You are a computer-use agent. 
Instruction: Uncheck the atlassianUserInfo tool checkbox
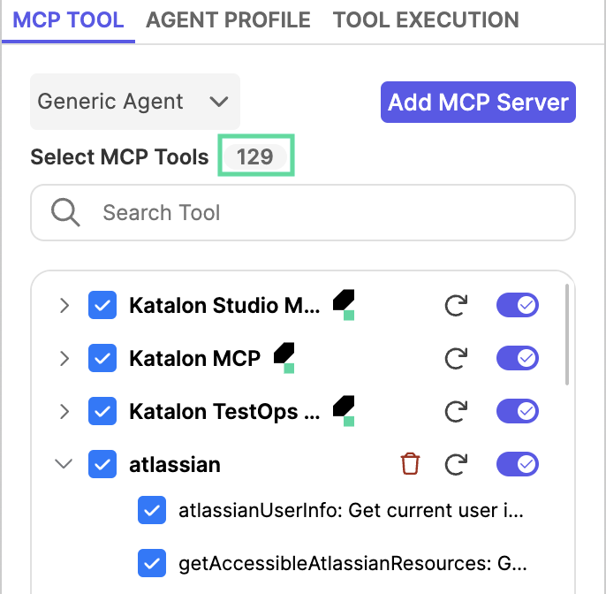152,510
